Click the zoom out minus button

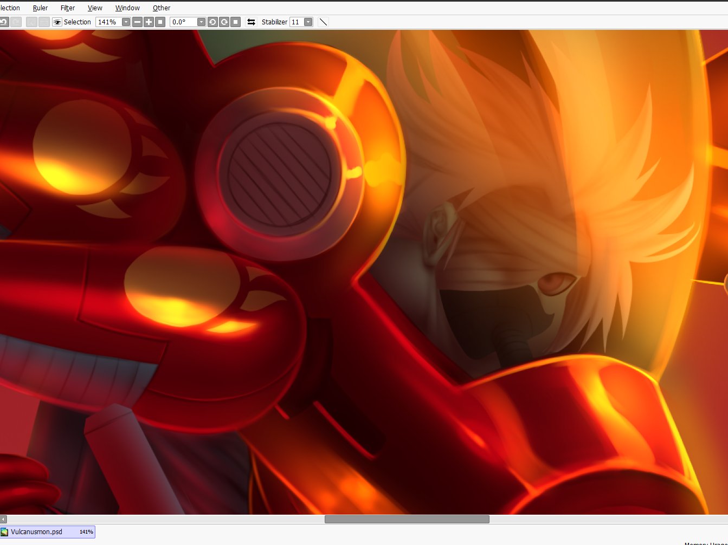(x=137, y=22)
